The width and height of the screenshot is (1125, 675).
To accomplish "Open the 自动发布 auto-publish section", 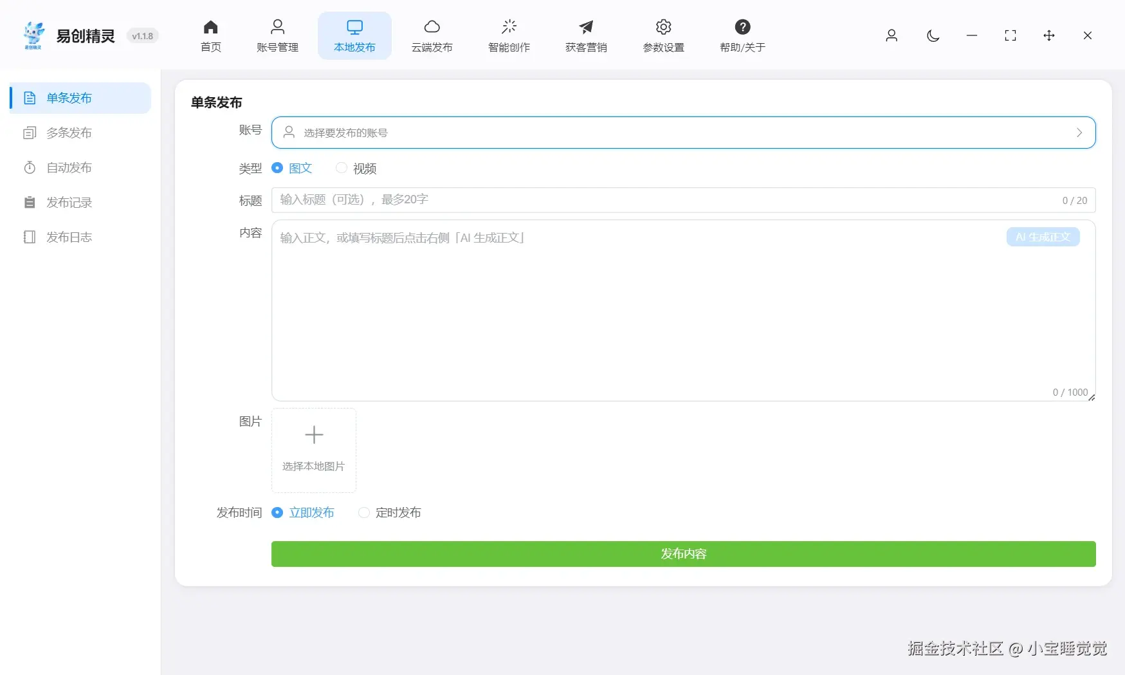I will pos(68,167).
